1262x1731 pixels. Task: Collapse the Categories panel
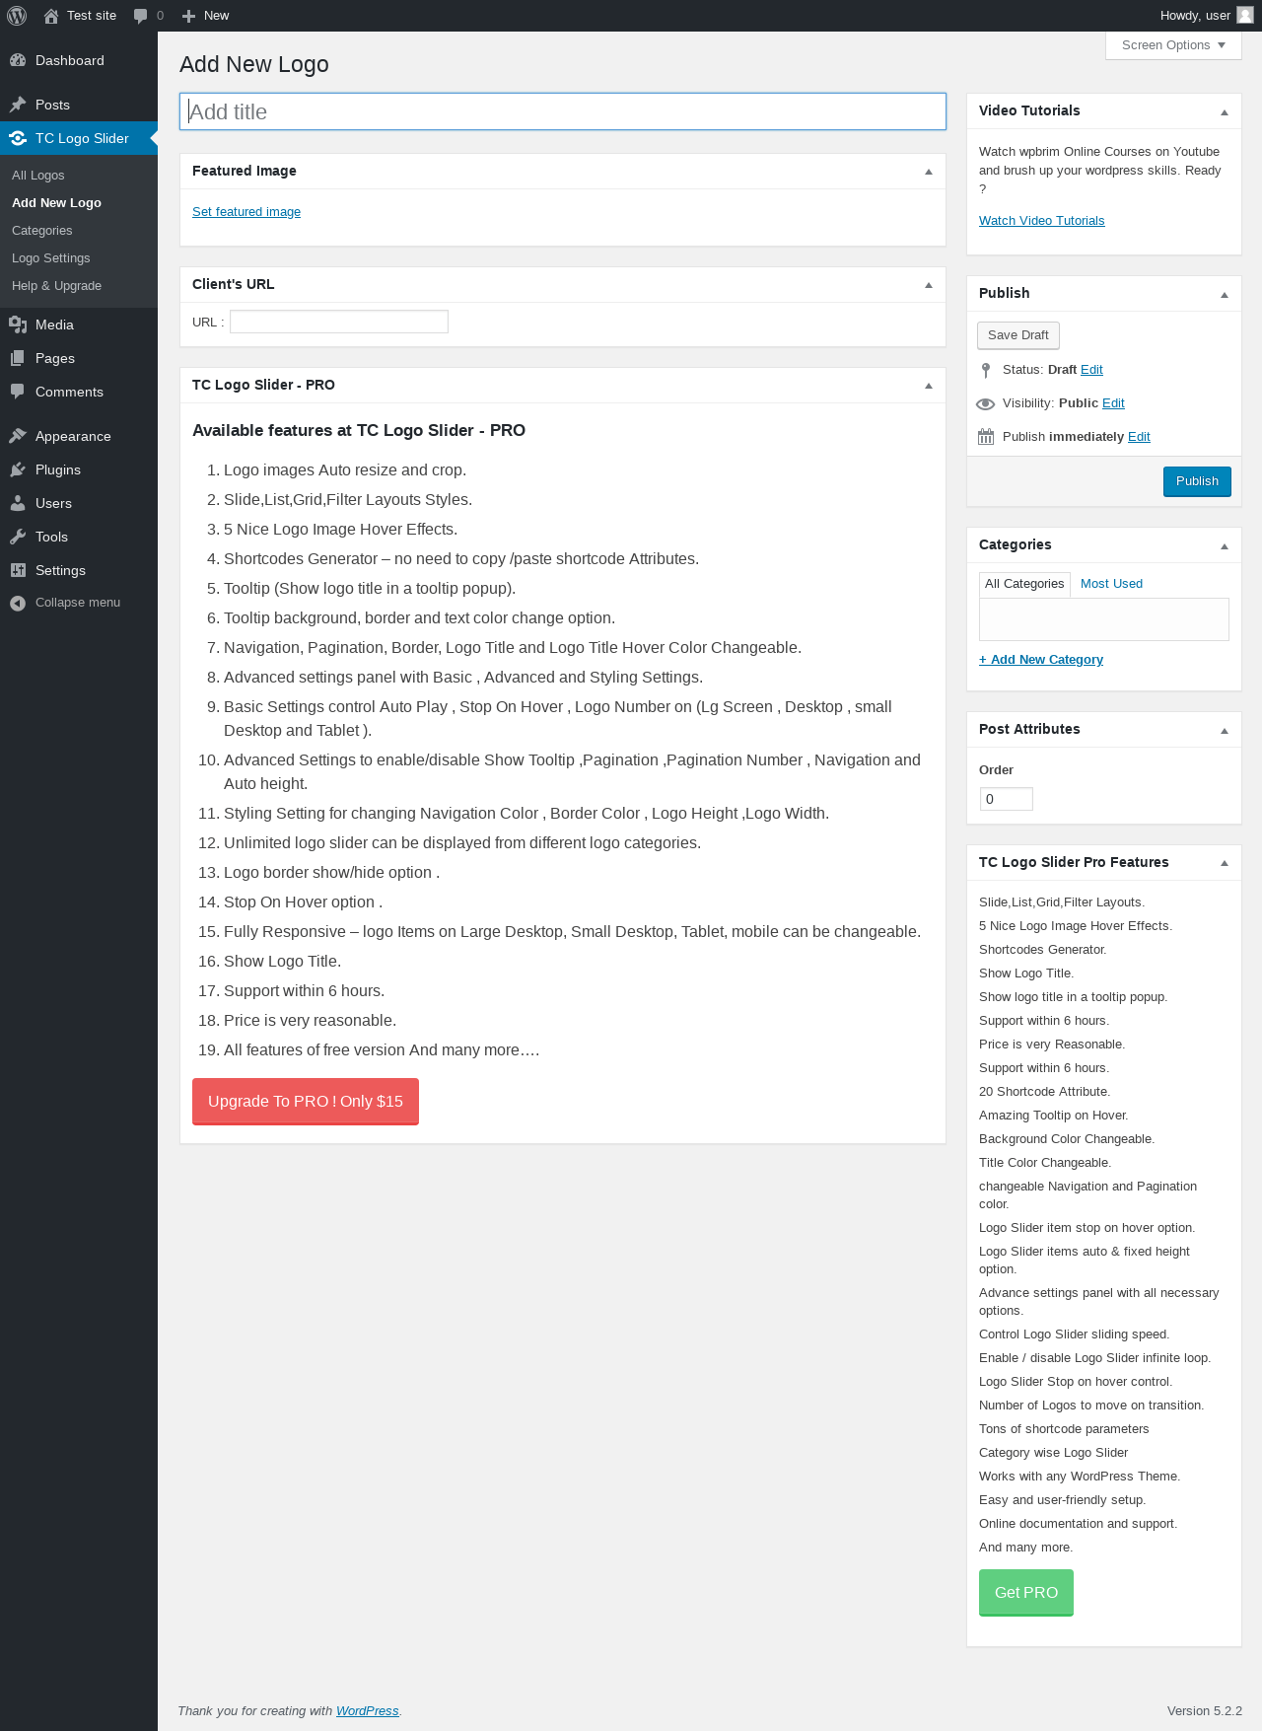pos(1225,545)
